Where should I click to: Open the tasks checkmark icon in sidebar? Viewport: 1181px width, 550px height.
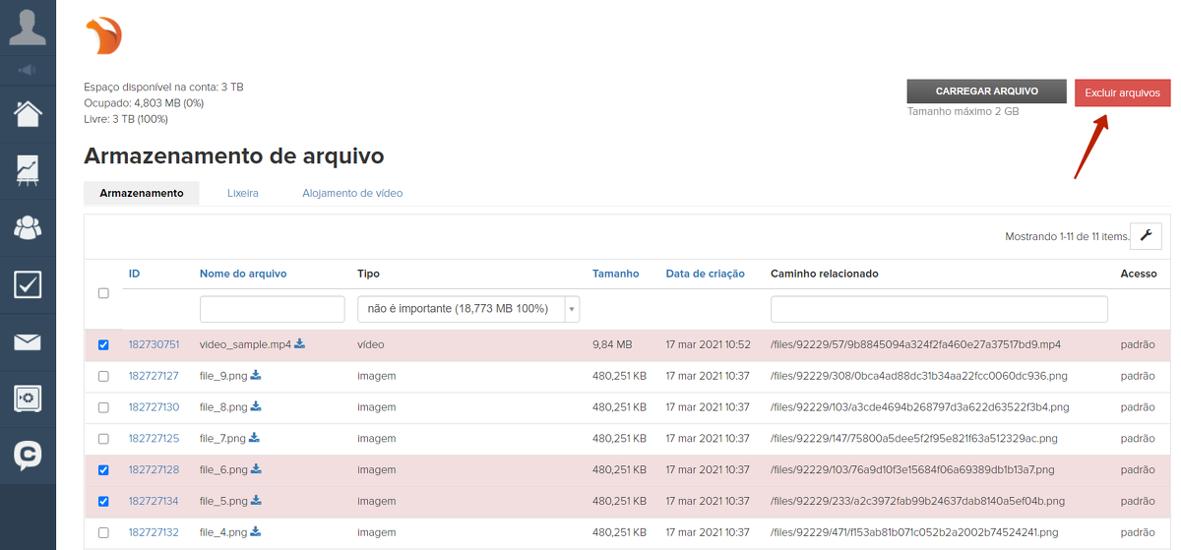click(x=28, y=284)
